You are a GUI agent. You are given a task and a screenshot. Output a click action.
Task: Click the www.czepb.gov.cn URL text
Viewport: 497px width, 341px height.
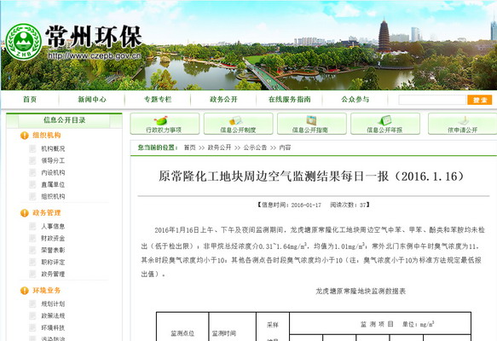pyautogui.click(x=95, y=55)
